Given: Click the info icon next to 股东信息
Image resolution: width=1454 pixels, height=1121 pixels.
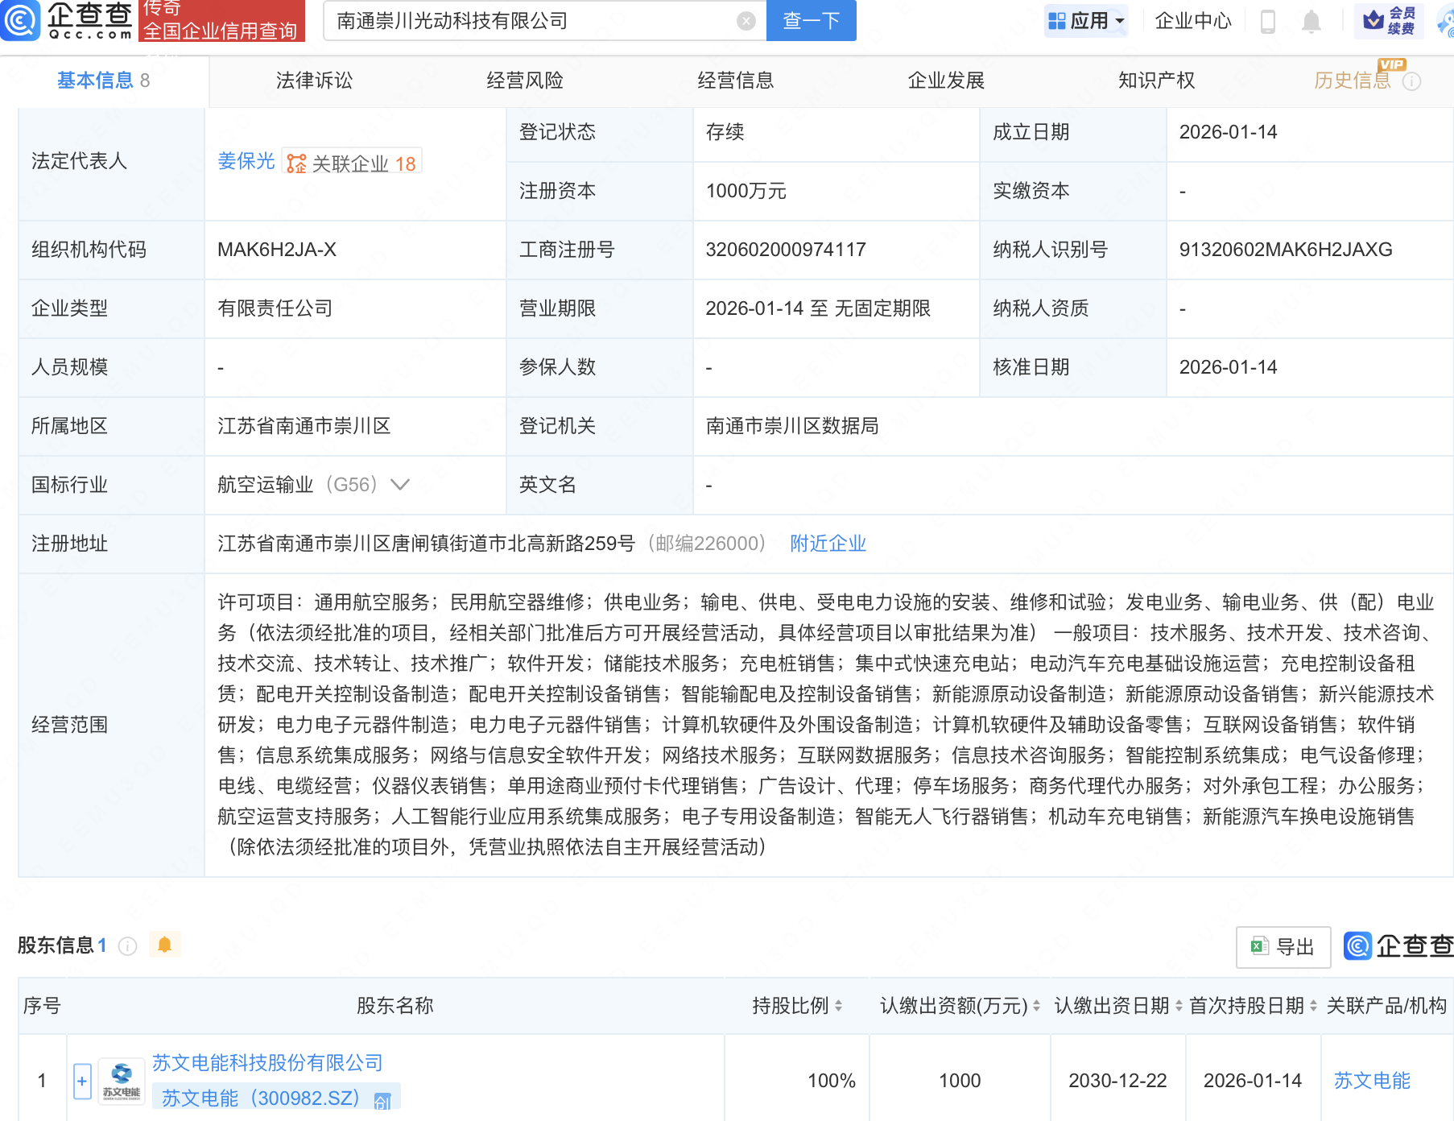Looking at the screenshot, I should pyautogui.click(x=127, y=947).
